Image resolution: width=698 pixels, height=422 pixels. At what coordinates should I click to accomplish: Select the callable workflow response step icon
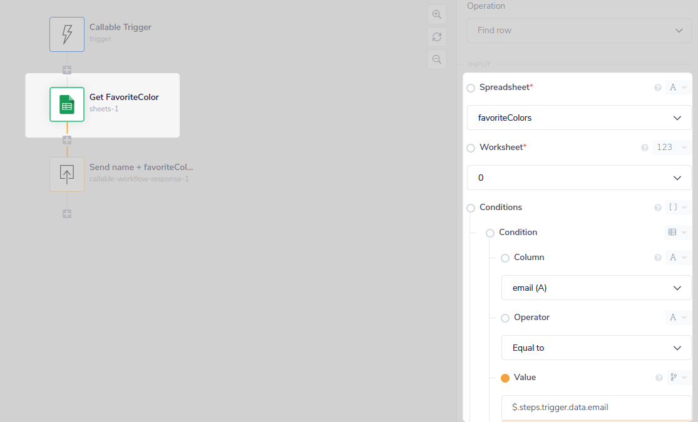(x=67, y=174)
